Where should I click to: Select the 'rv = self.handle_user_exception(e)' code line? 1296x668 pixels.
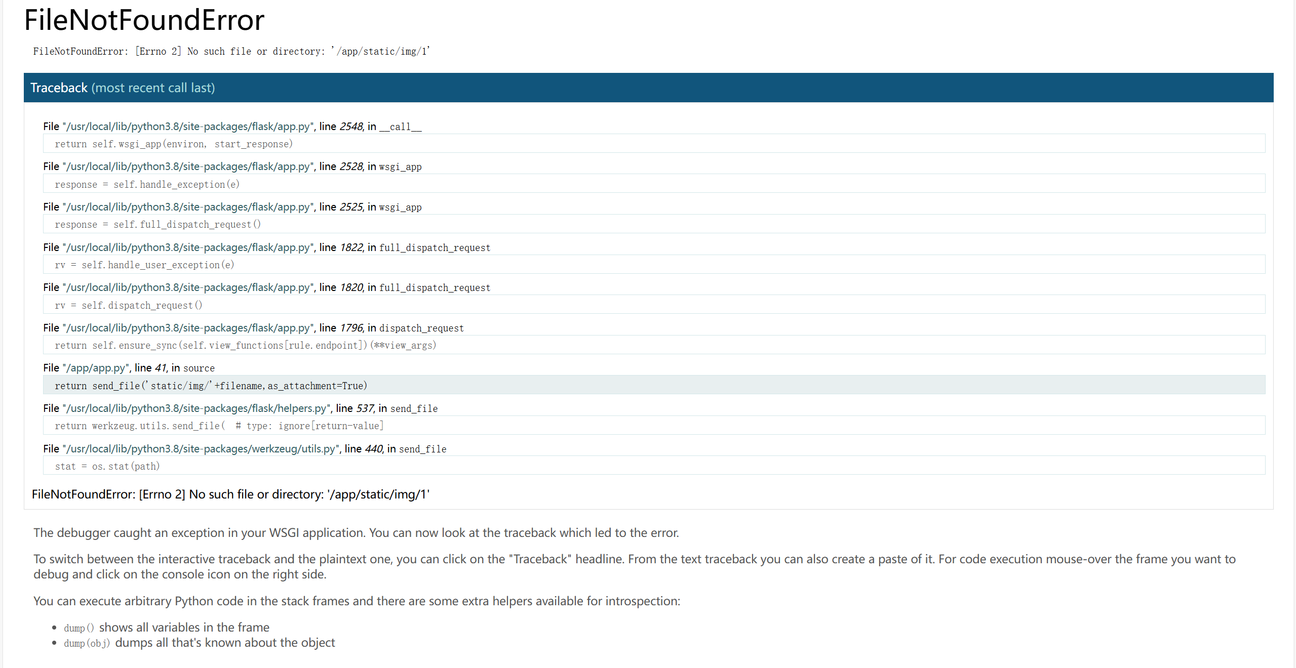(x=144, y=265)
